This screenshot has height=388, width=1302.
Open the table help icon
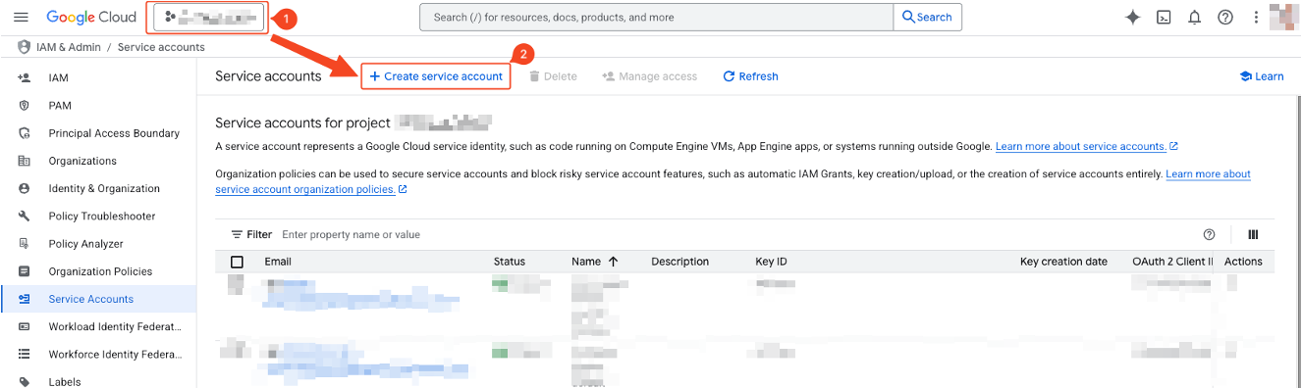pos(1210,234)
